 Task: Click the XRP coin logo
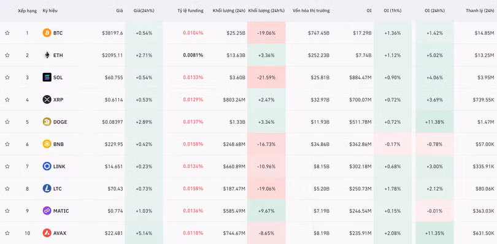[47, 100]
